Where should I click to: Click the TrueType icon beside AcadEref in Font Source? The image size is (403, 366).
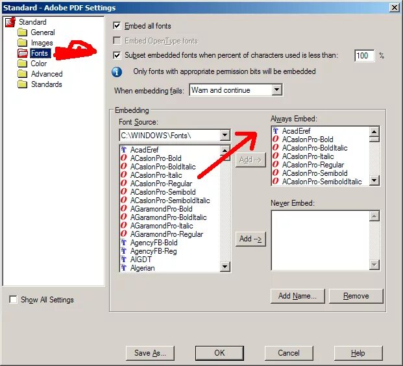pyautogui.click(x=124, y=150)
